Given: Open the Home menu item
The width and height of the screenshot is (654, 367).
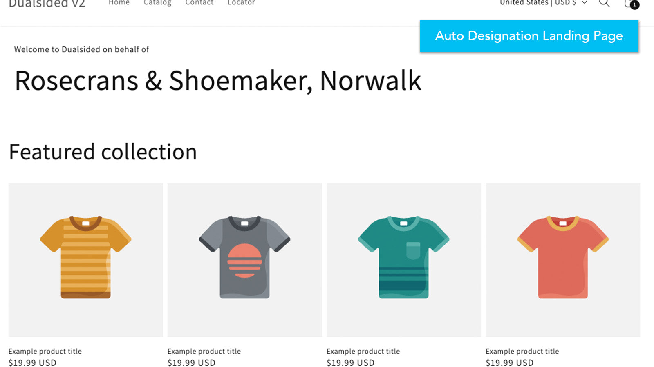Looking at the screenshot, I should pyautogui.click(x=119, y=3).
